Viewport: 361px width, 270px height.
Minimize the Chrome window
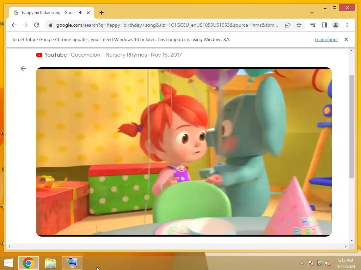(x=325, y=8)
